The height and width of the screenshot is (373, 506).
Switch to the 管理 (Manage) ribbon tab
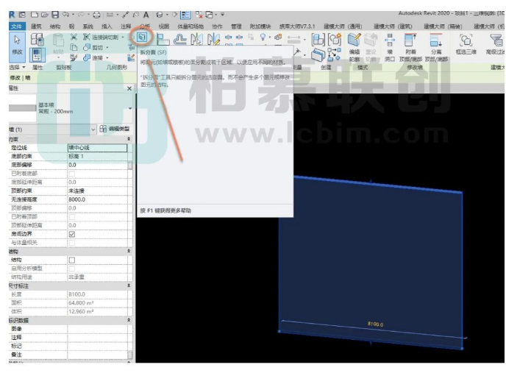coord(236,26)
